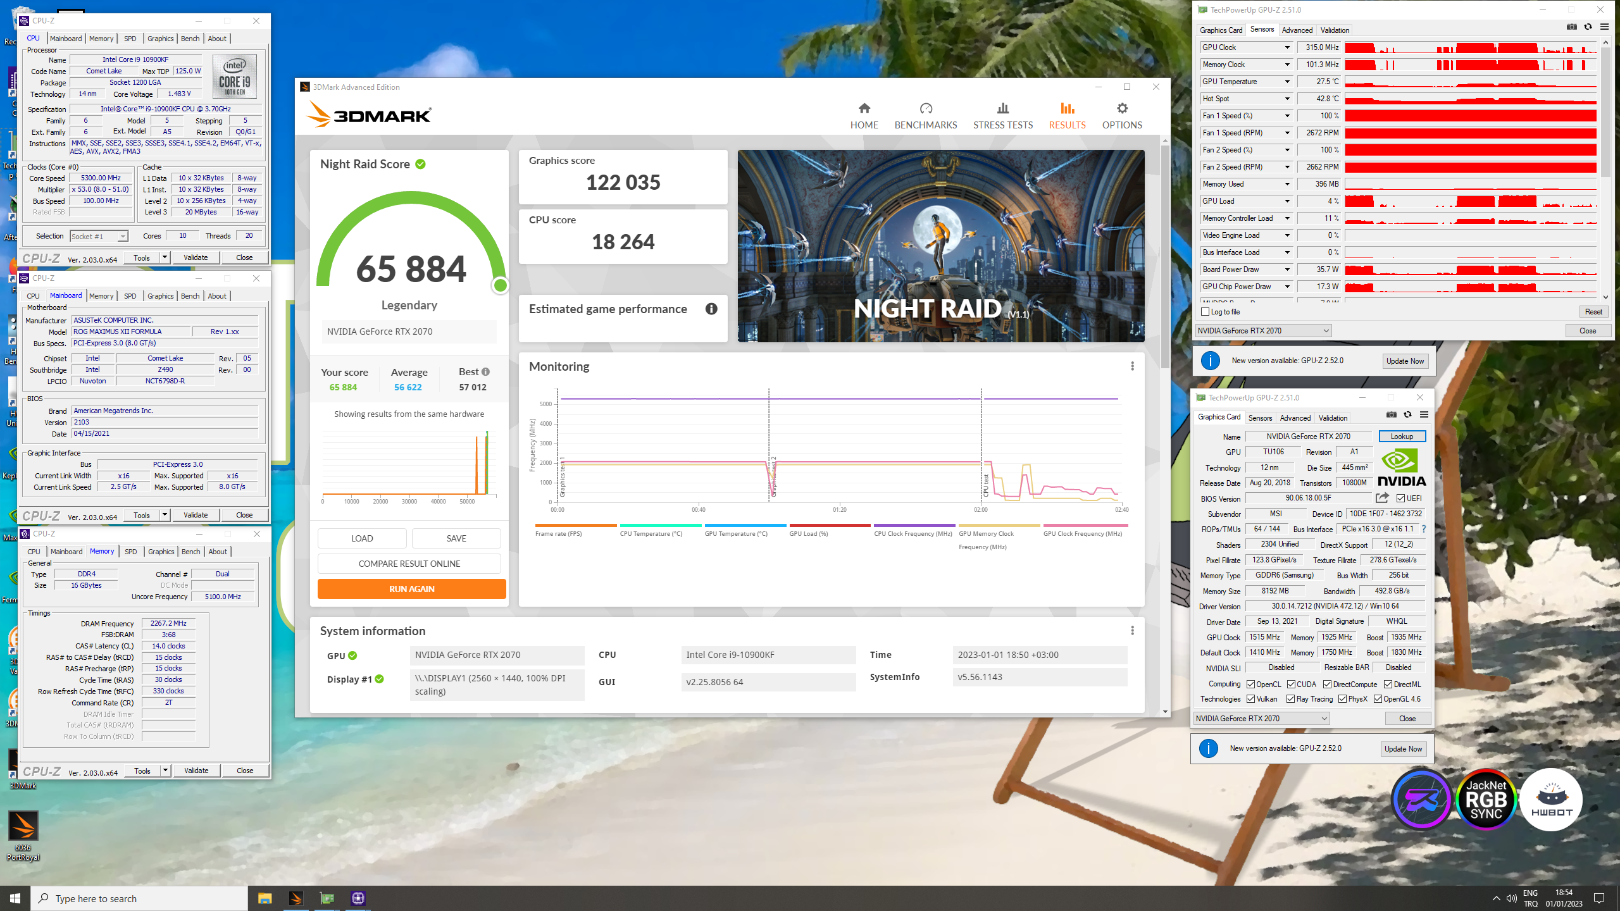This screenshot has width=1620, height=911.
Task: Expand the GPU Load sensor dropdown
Action: click(1287, 201)
